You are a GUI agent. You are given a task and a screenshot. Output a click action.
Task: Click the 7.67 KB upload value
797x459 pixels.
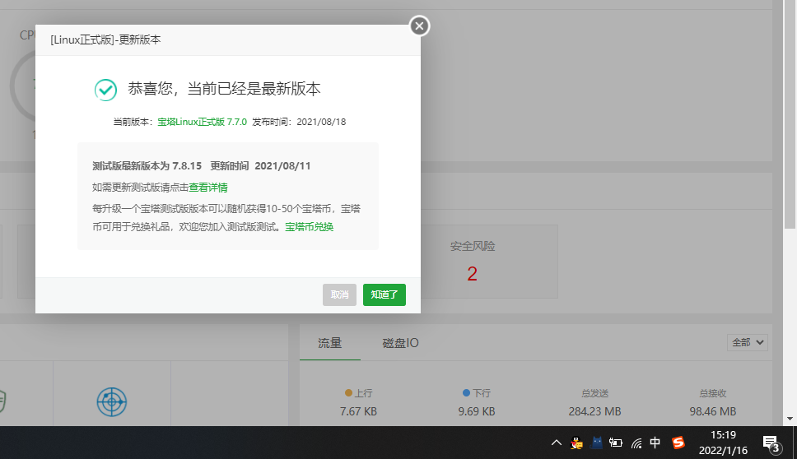(x=358, y=411)
